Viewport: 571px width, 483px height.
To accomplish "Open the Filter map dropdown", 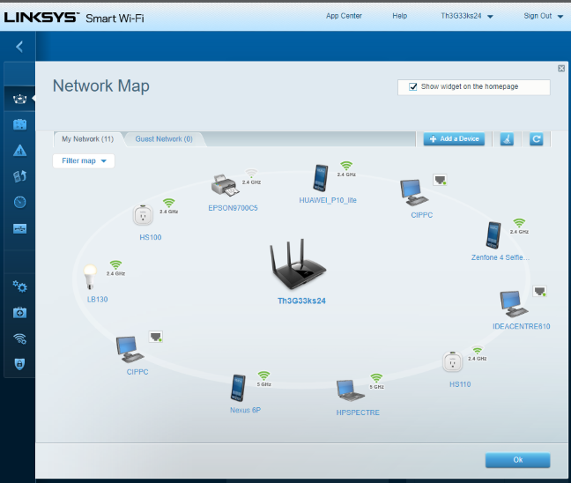I will [84, 161].
